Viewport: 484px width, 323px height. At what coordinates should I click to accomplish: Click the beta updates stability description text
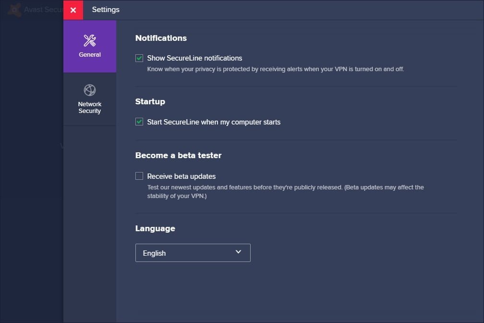pos(286,192)
